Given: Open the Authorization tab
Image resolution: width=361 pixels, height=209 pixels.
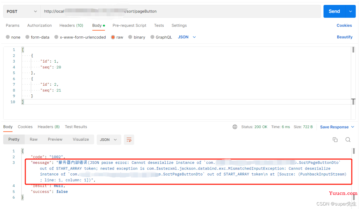Looking at the screenshot, I should pos(40,25).
